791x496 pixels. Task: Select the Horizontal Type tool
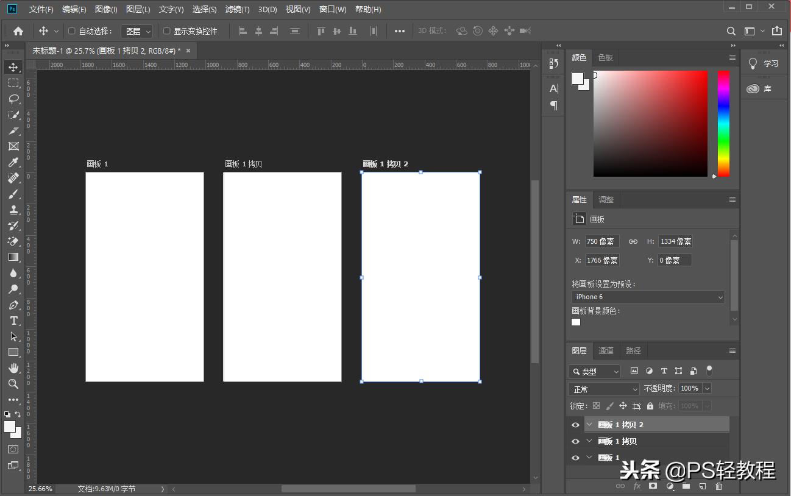13,321
